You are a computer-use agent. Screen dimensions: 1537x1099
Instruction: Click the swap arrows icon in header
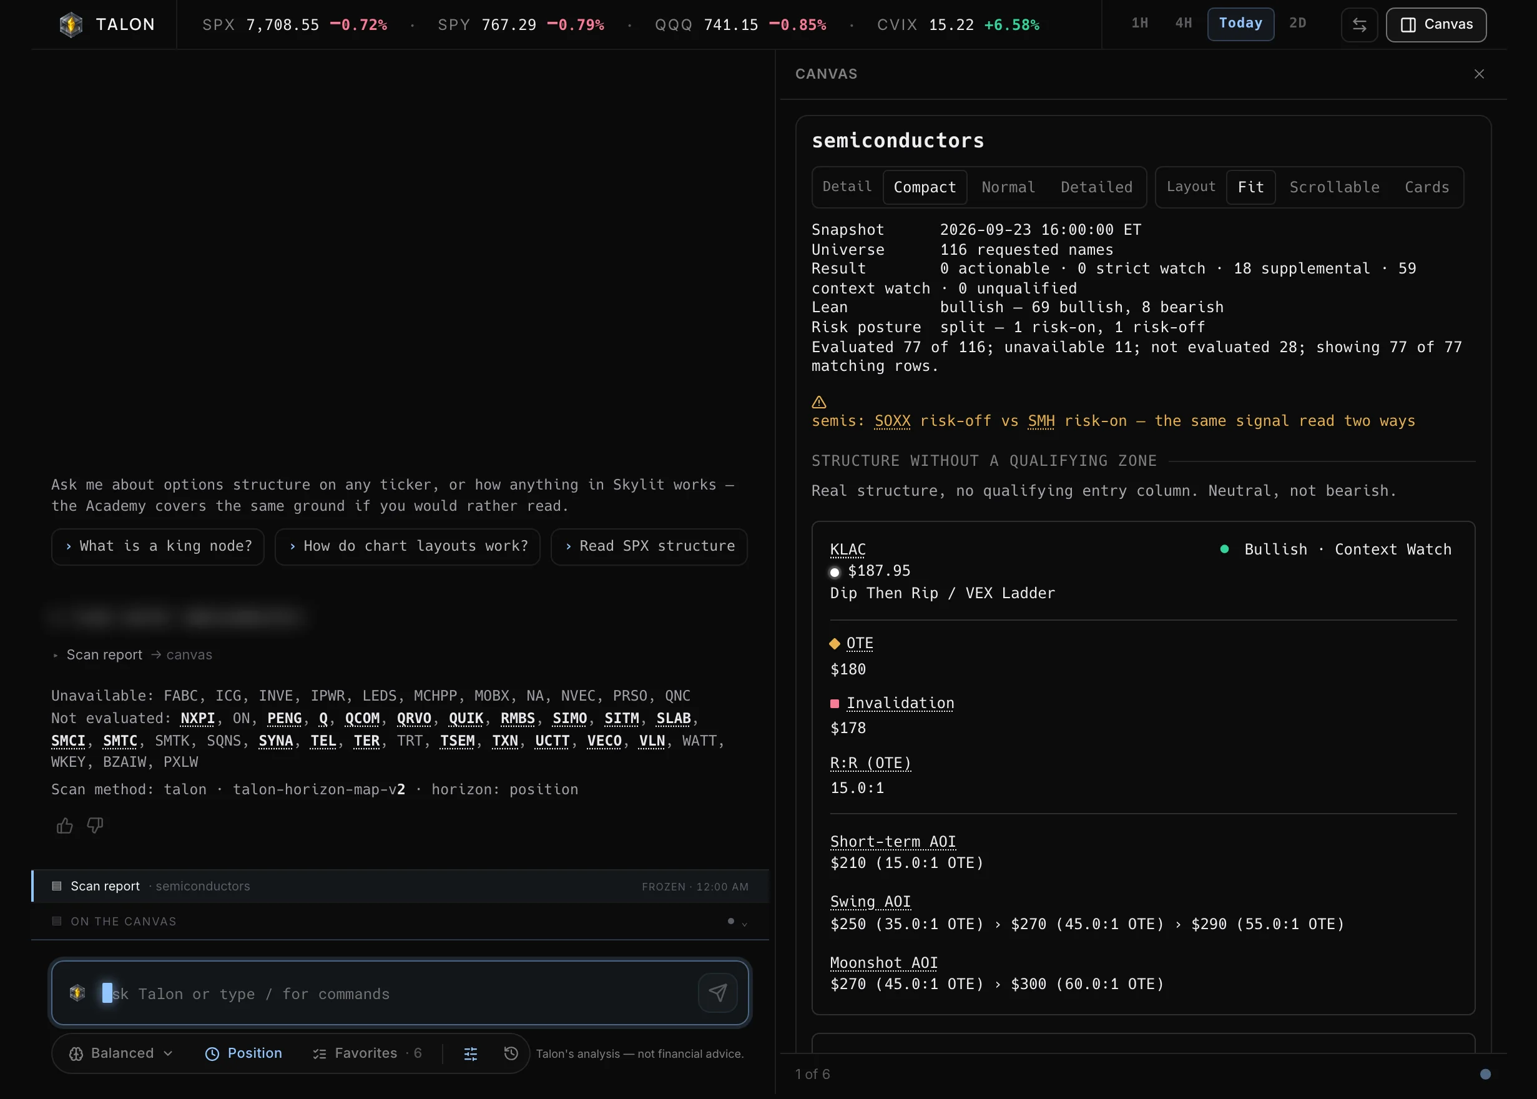click(x=1359, y=25)
